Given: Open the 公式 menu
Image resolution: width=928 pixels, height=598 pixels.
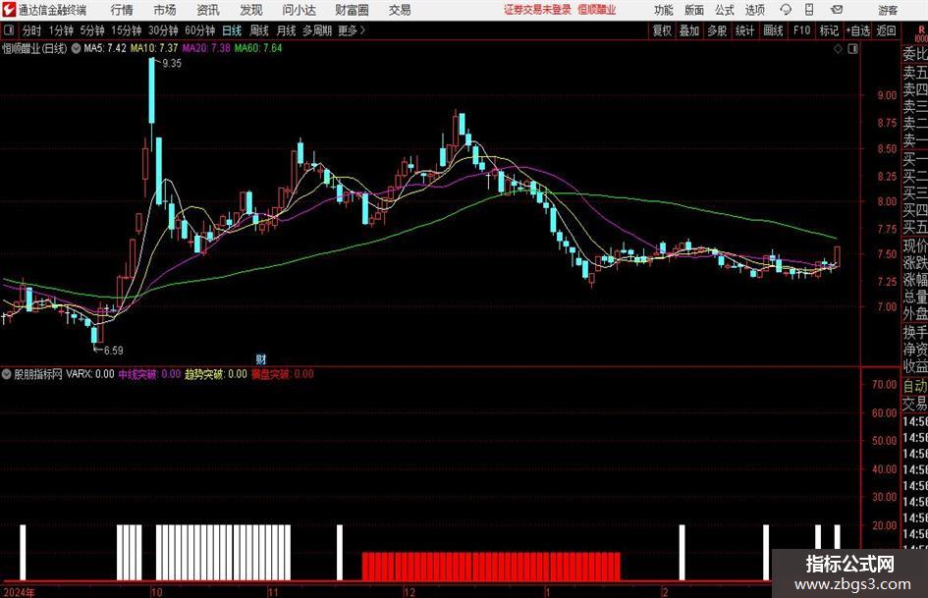Looking at the screenshot, I should click(x=725, y=10).
